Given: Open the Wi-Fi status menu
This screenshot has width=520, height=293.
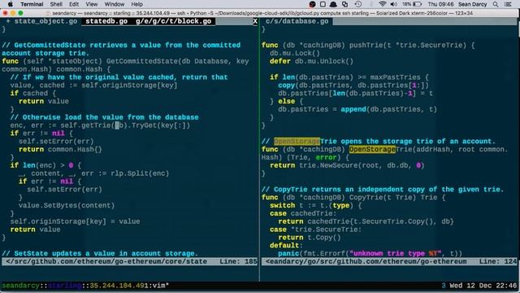Looking at the screenshot, I should (383, 4).
